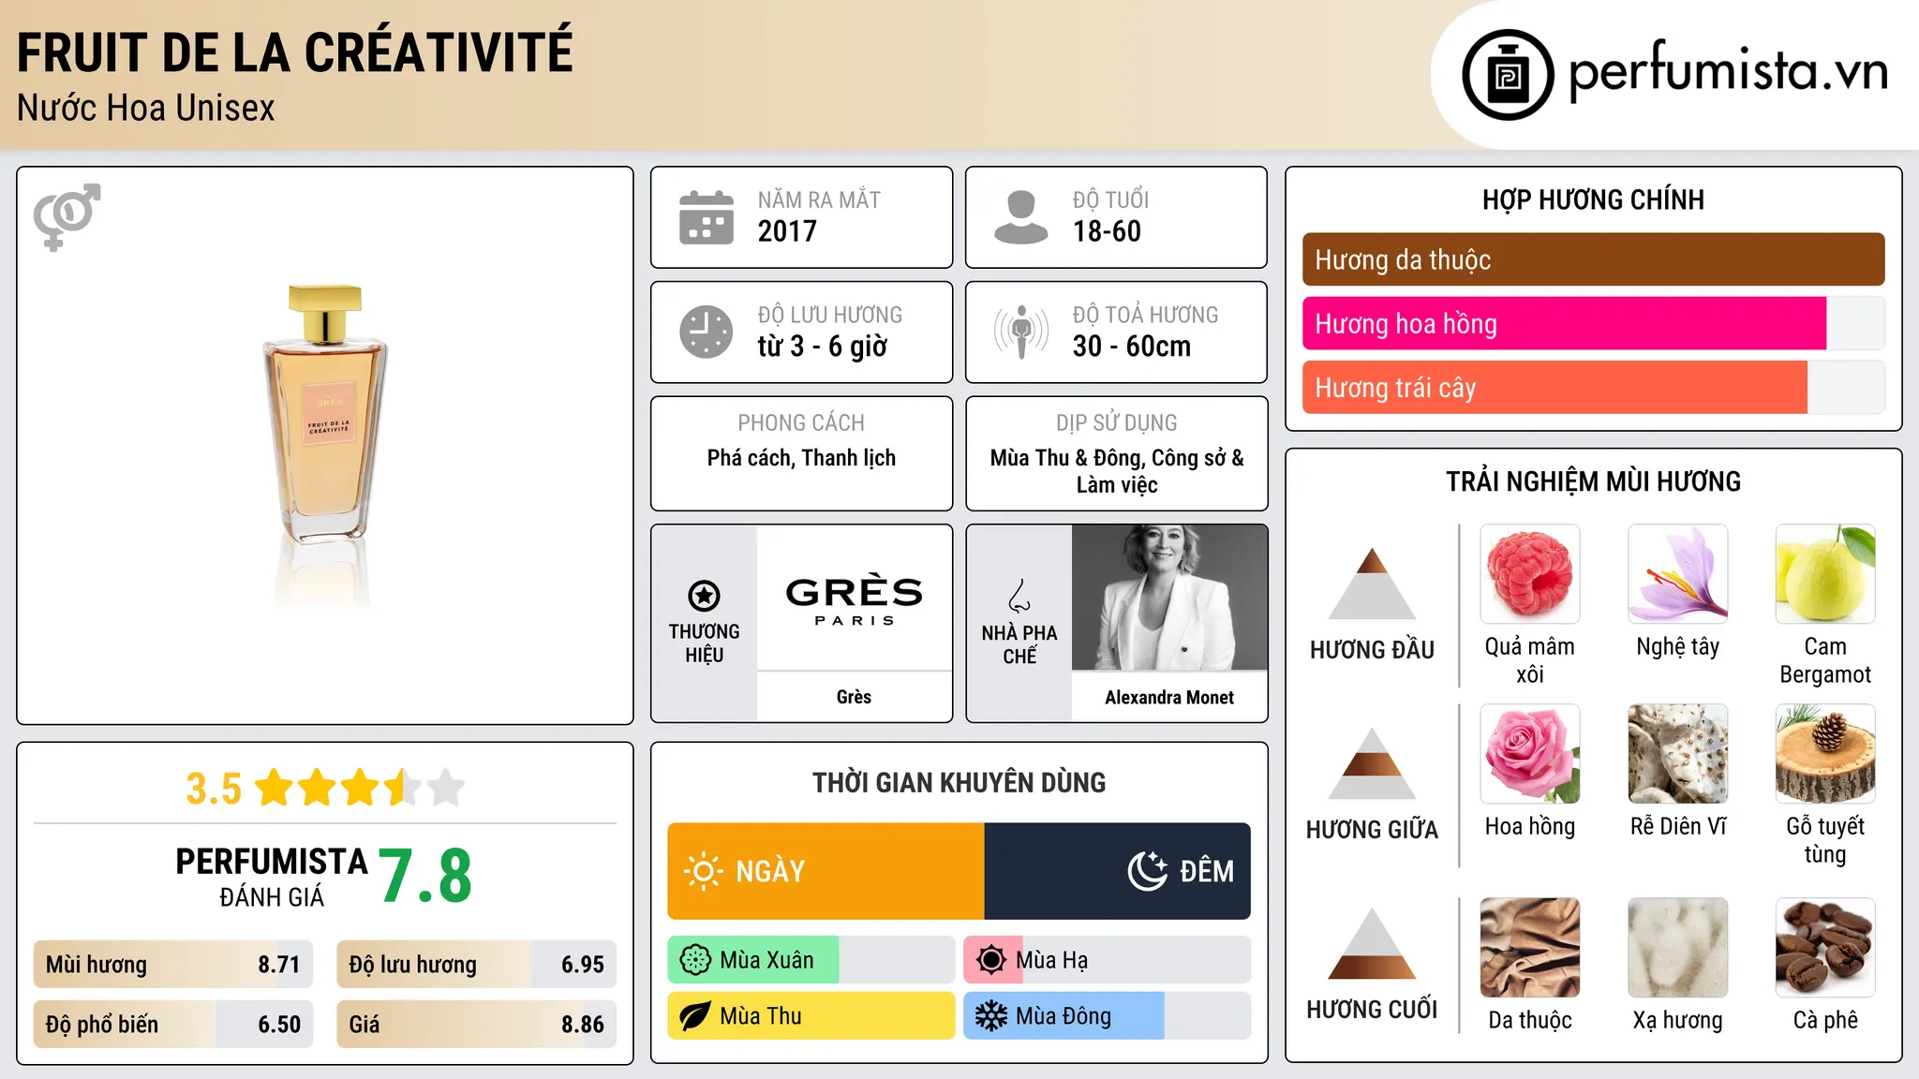Screen dimensions: 1919x1079
Task: Click the Phong cách label
Action: pyautogui.click(x=801, y=422)
